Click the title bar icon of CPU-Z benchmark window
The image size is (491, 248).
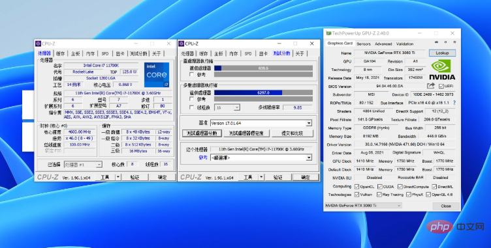(x=182, y=44)
